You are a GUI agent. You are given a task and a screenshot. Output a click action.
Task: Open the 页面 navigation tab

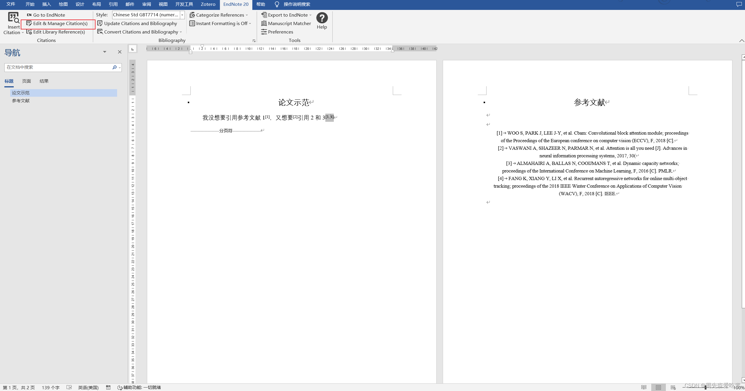(27, 81)
